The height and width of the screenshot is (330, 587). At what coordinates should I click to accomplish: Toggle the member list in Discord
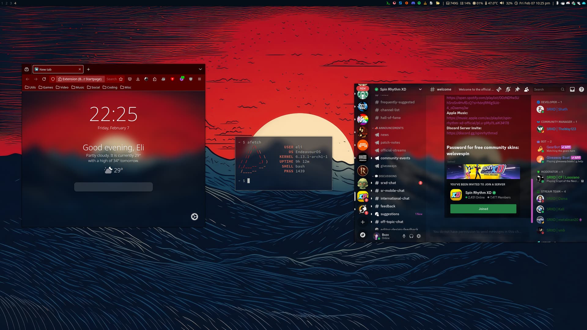(526, 89)
